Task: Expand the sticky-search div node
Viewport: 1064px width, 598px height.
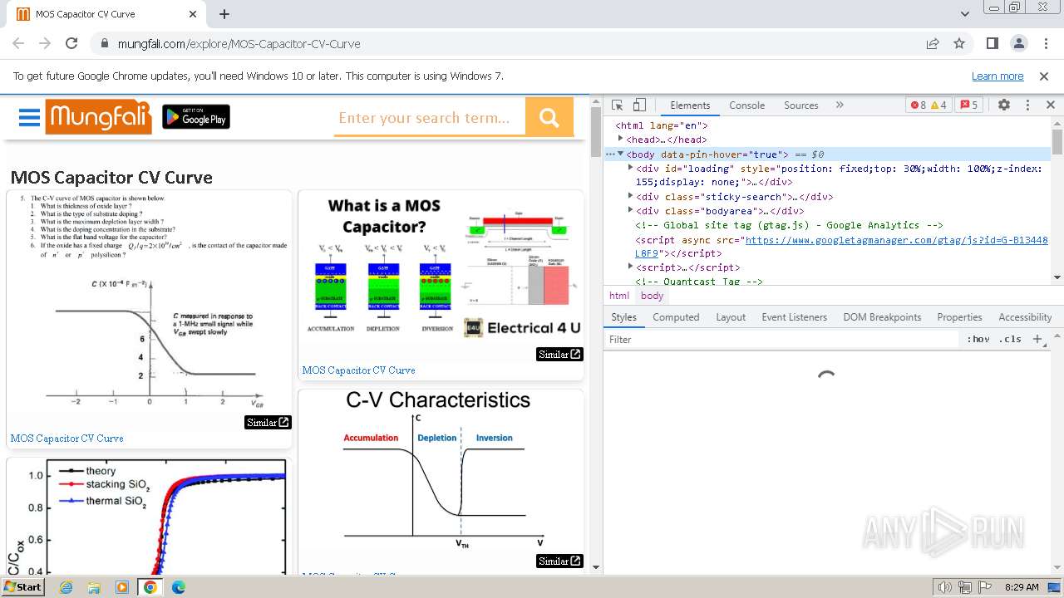Action: point(631,196)
